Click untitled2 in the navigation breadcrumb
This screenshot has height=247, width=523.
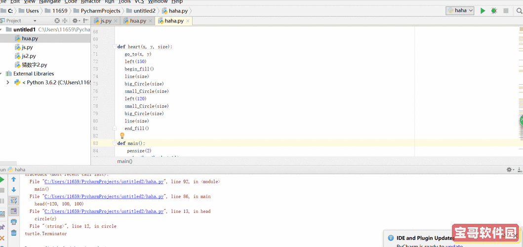tap(141, 11)
